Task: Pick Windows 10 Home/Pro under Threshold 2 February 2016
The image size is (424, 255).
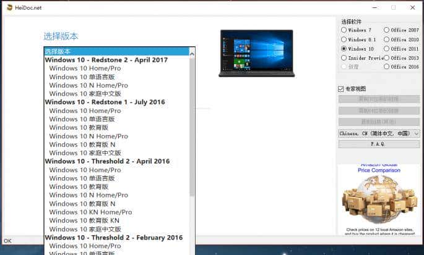Action: click(85, 246)
